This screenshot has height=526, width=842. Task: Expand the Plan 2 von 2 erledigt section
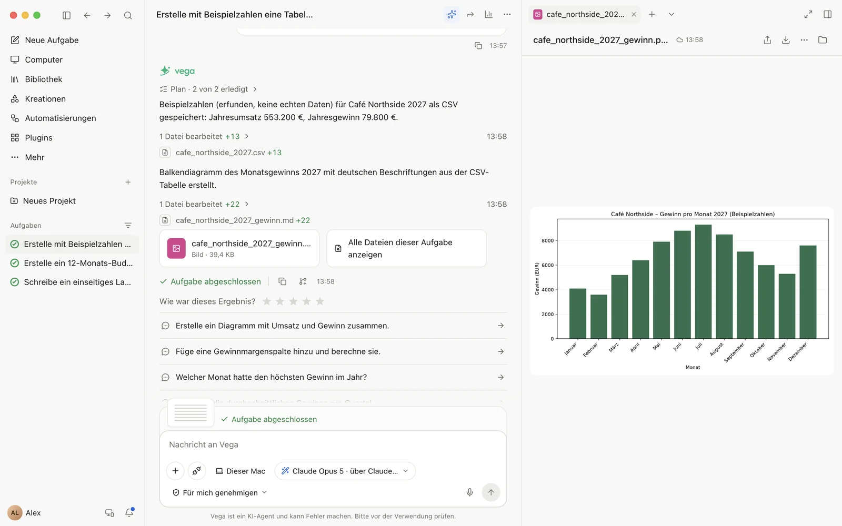coord(208,89)
